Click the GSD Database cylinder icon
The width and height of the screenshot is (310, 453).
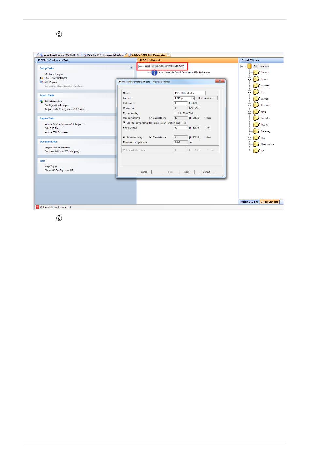(249, 66)
